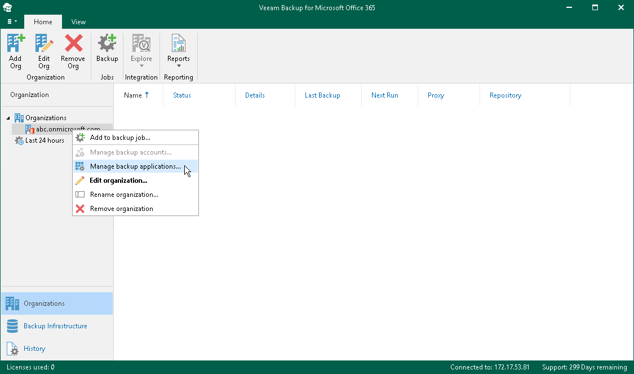Click the History document gear icon

[12, 349]
